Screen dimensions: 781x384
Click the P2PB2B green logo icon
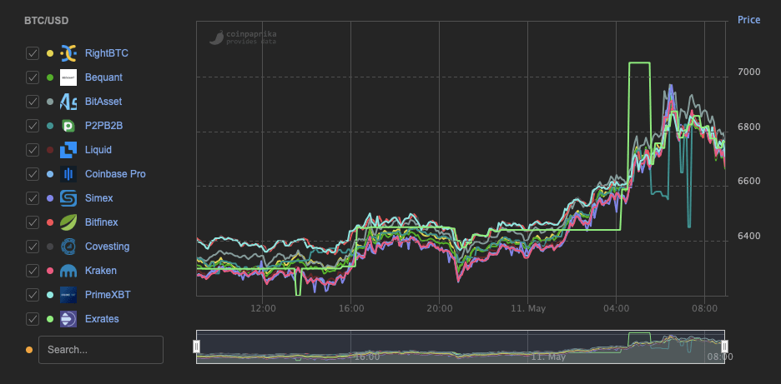point(68,126)
